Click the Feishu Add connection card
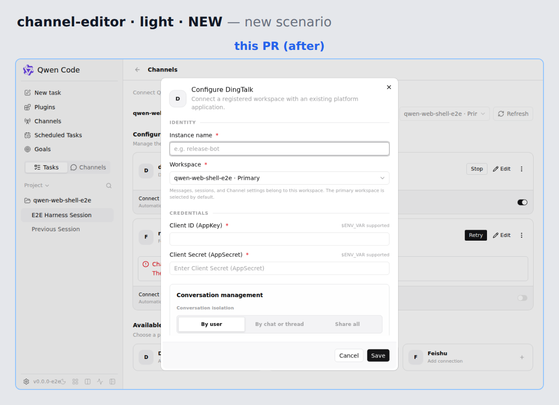This screenshot has height=405, width=559. click(x=468, y=357)
